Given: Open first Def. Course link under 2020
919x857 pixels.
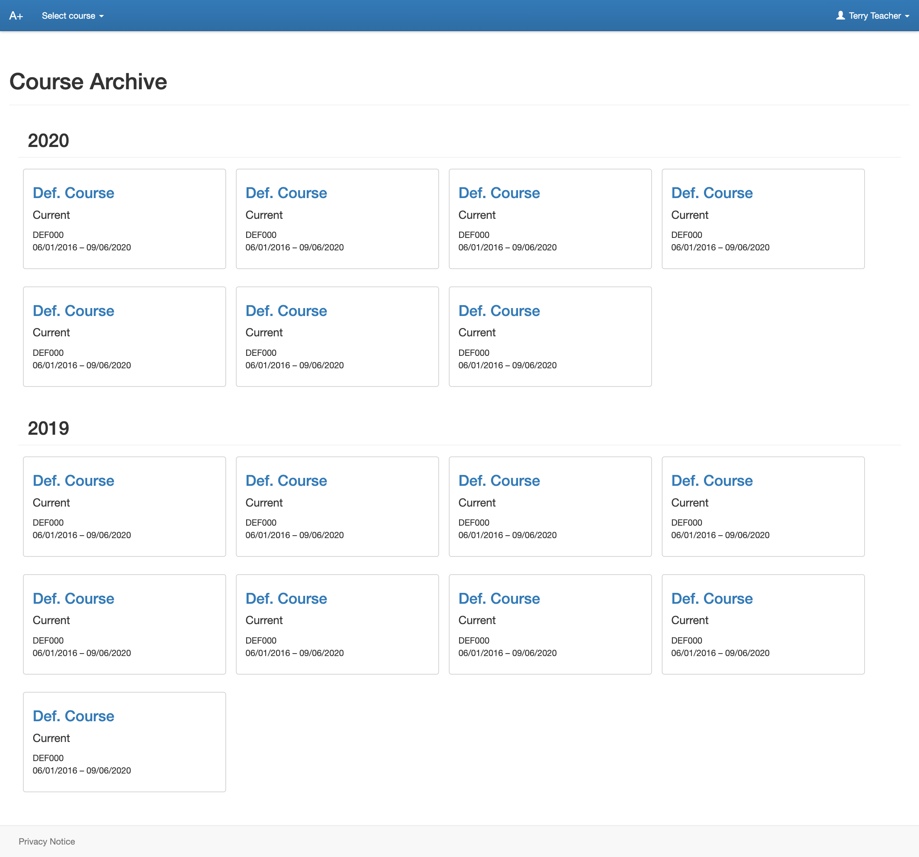Looking at the screenshot, I should [73, 193].
